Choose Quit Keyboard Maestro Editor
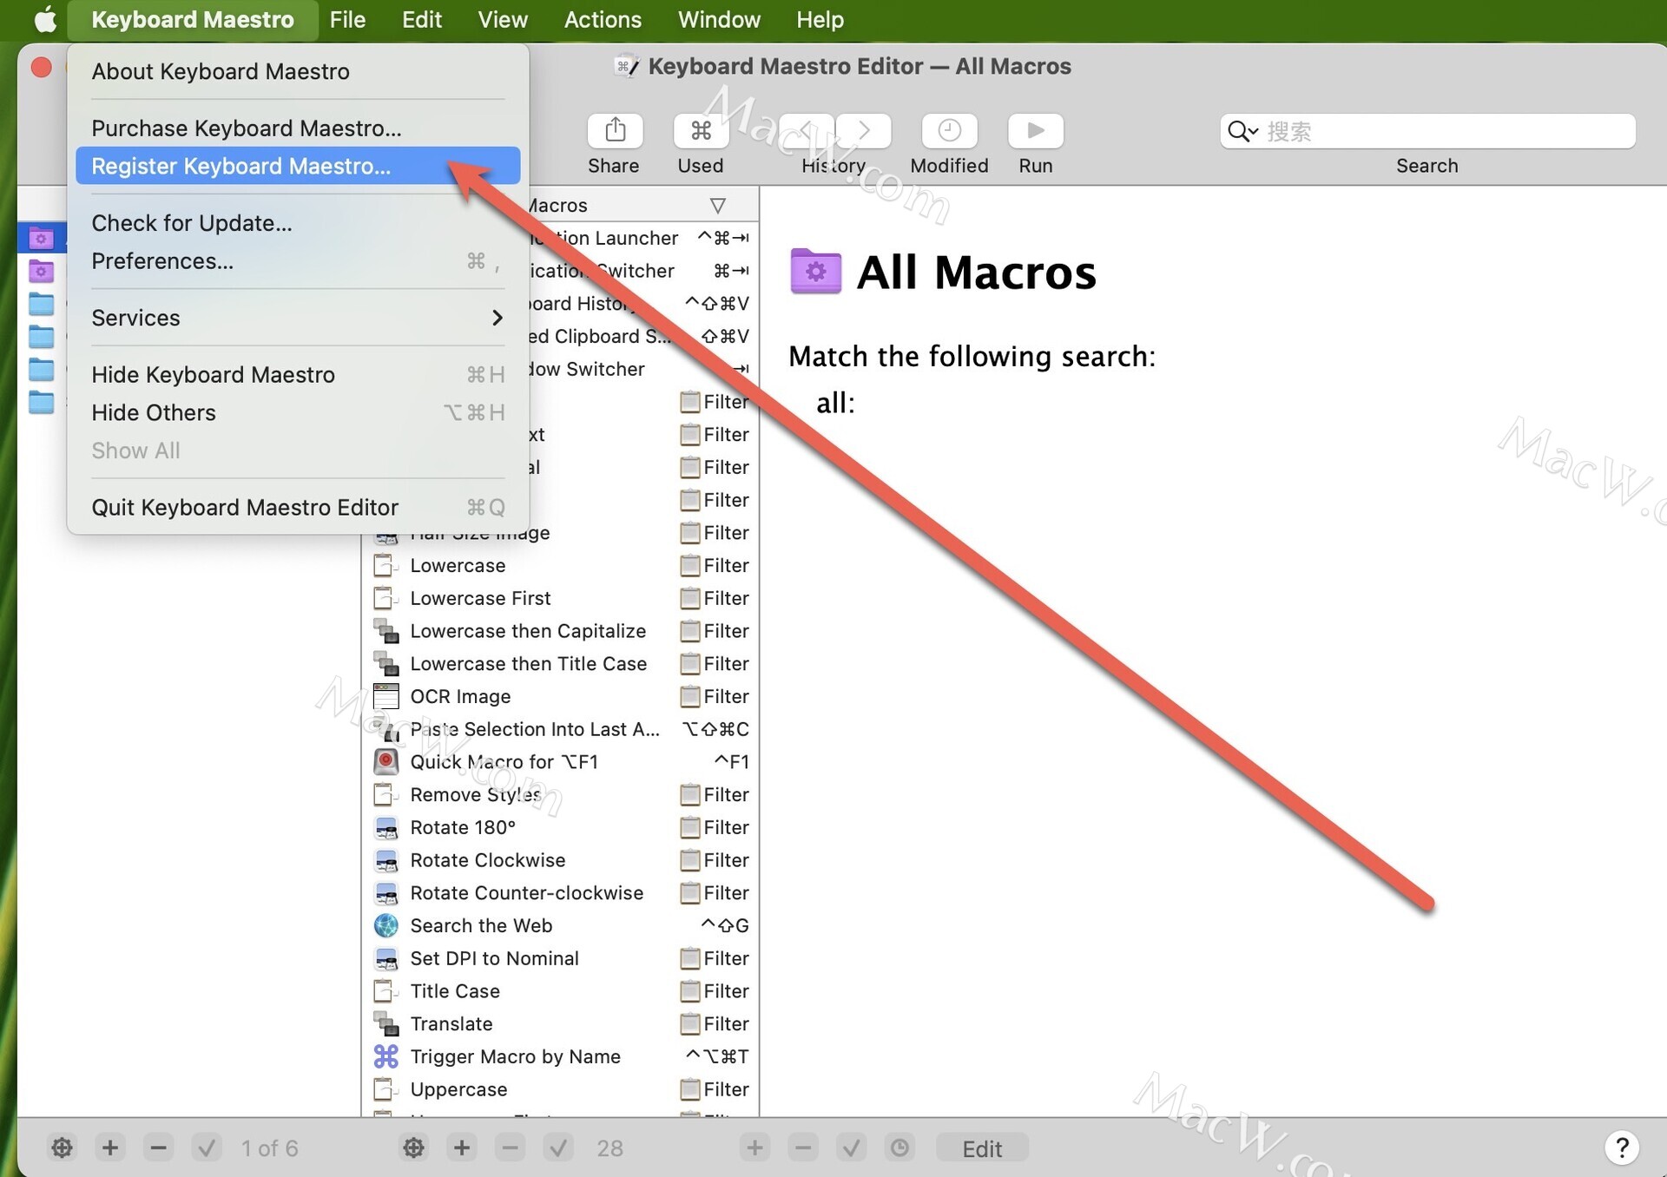 (x=298, y=508)
